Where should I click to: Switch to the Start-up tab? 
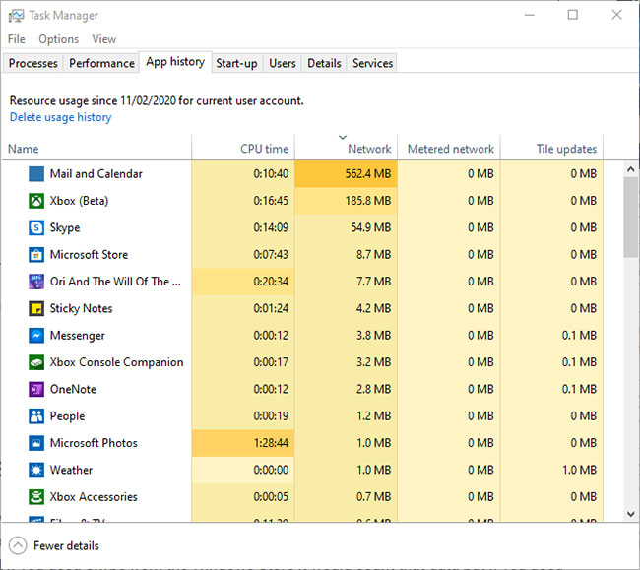coord(236,63)
